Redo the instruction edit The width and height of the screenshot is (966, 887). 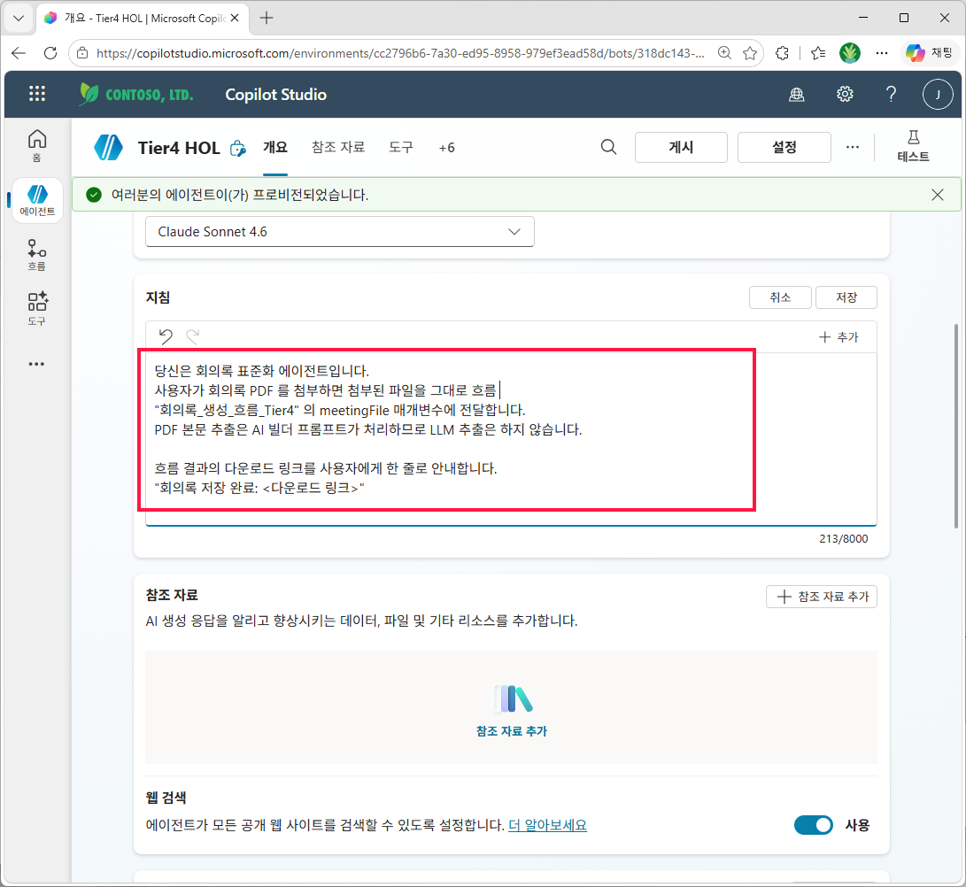(x=193, y=336)
